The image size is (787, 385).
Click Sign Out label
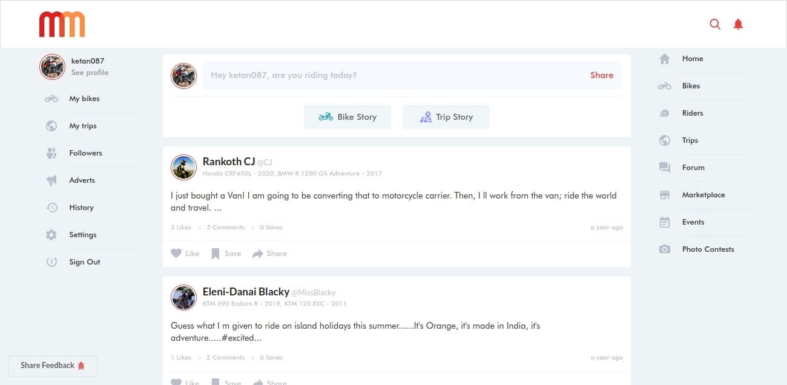pyautogui.click(x=85, y=262)
